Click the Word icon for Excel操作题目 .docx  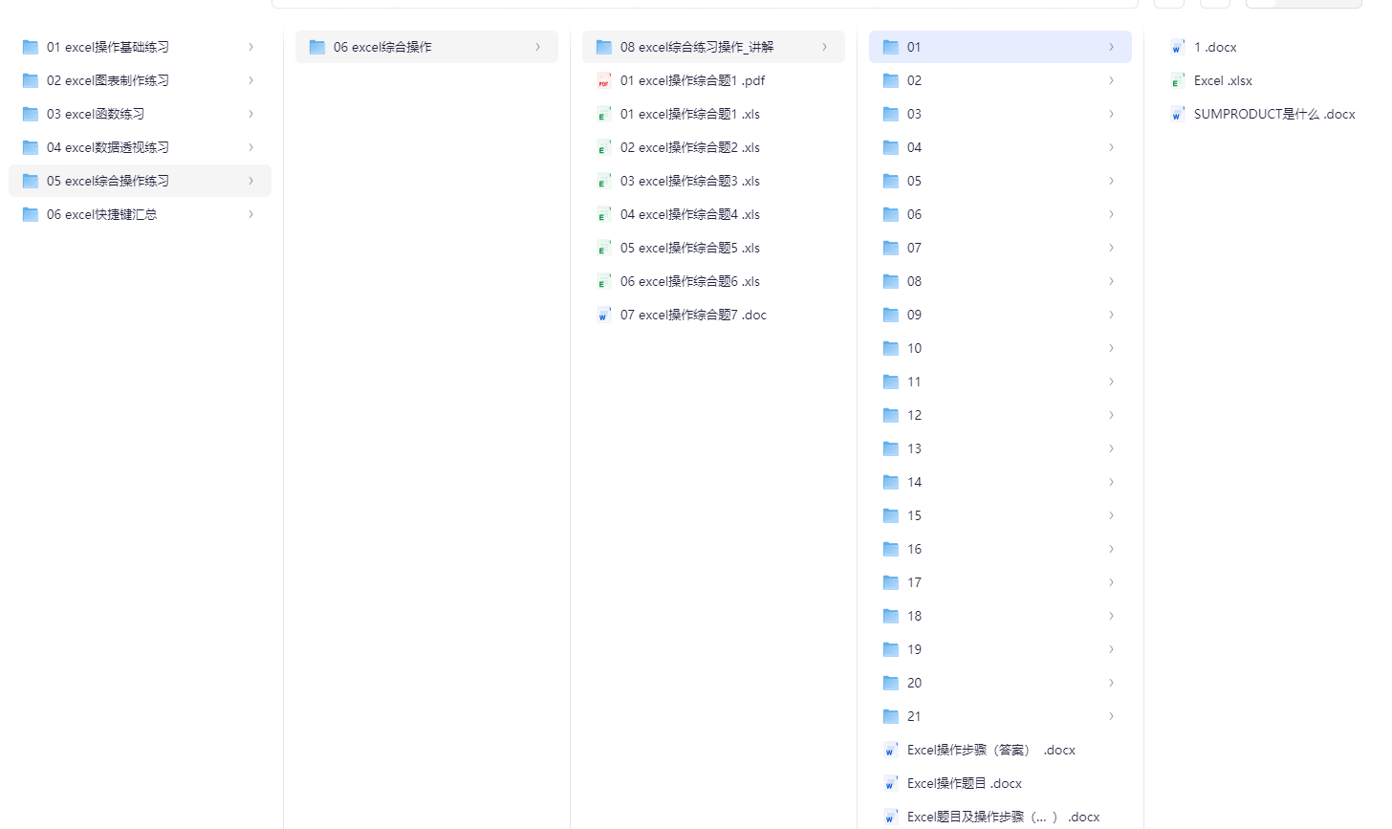890,784
